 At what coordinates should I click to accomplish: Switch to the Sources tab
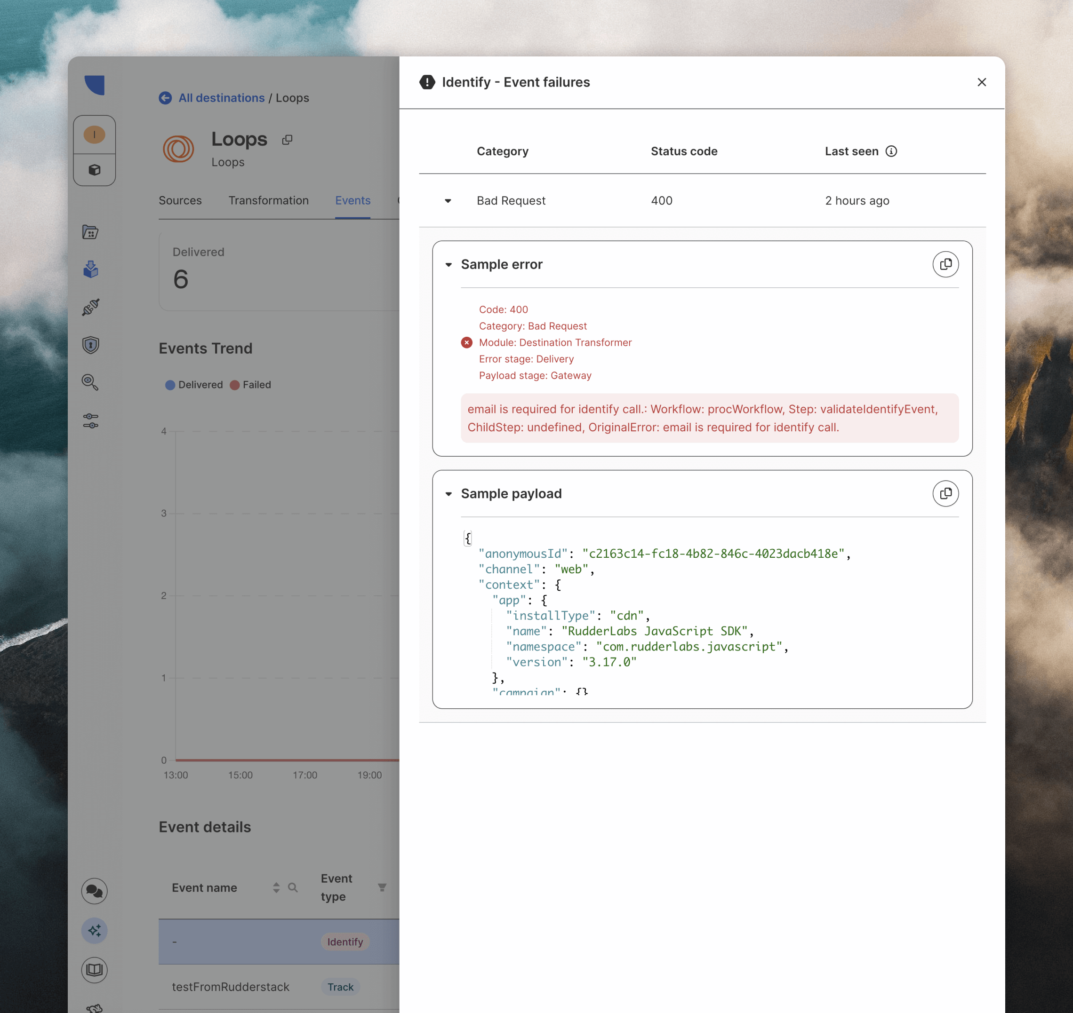(x=180, y=200)
